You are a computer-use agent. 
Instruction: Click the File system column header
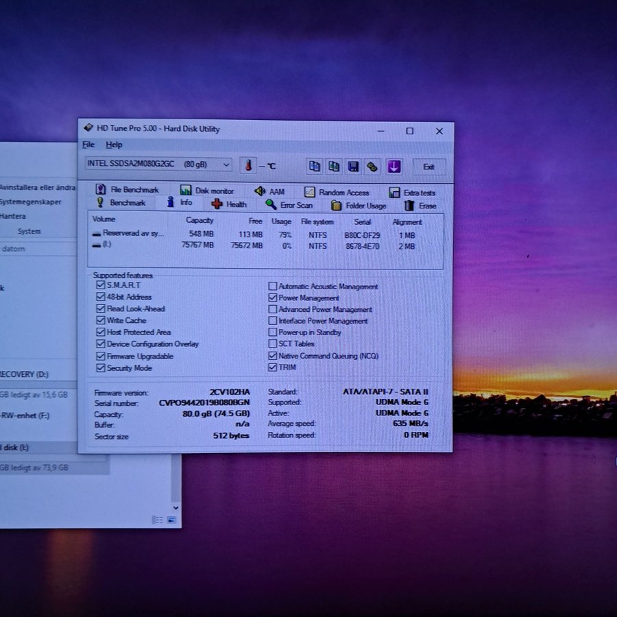point(317,222)
